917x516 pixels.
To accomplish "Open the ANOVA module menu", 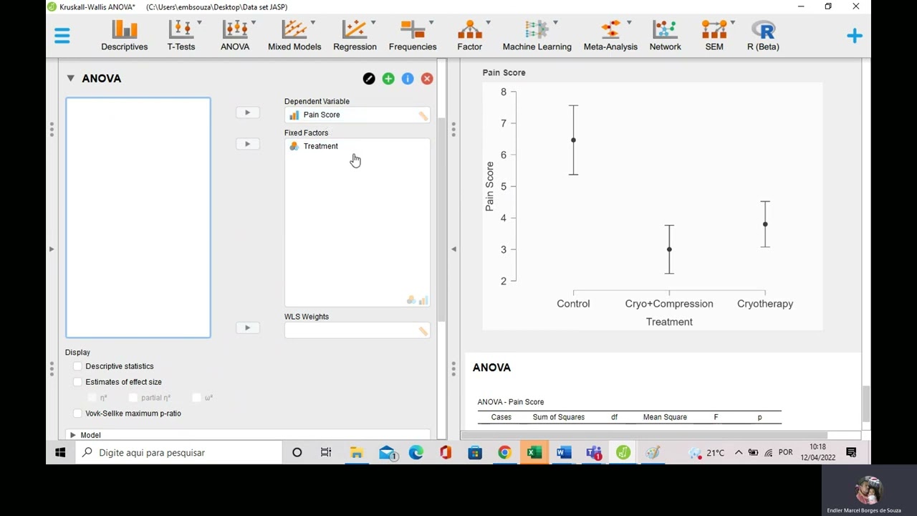I will point(235,35).
